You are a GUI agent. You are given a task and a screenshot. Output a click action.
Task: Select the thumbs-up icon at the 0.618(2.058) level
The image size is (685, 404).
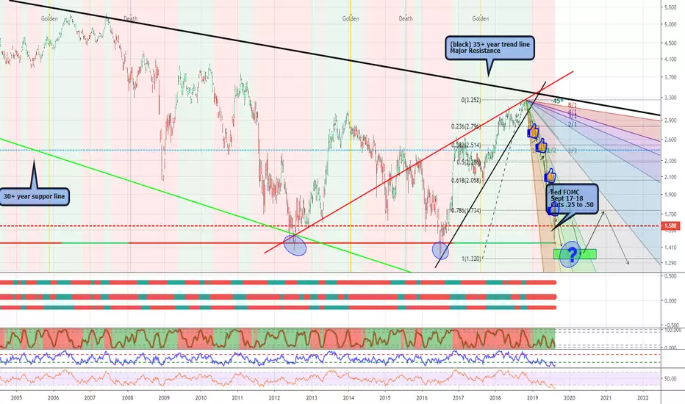pyautogui.click(x=550, y=176)
